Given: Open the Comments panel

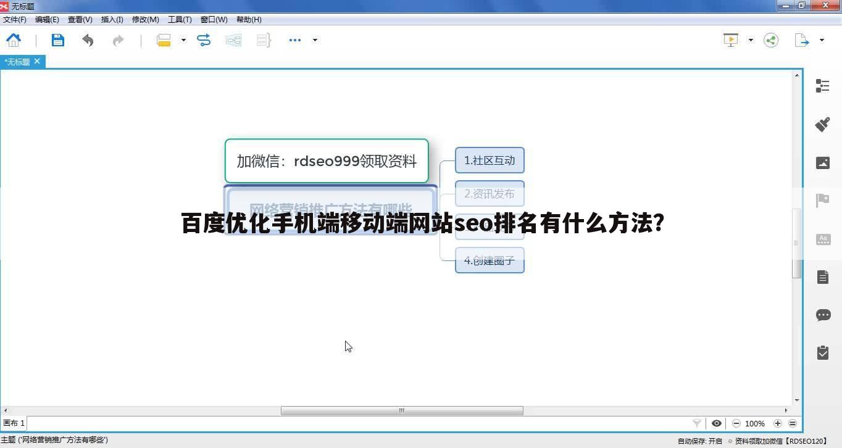Looking at the screenshot, I should coord(823,315).
